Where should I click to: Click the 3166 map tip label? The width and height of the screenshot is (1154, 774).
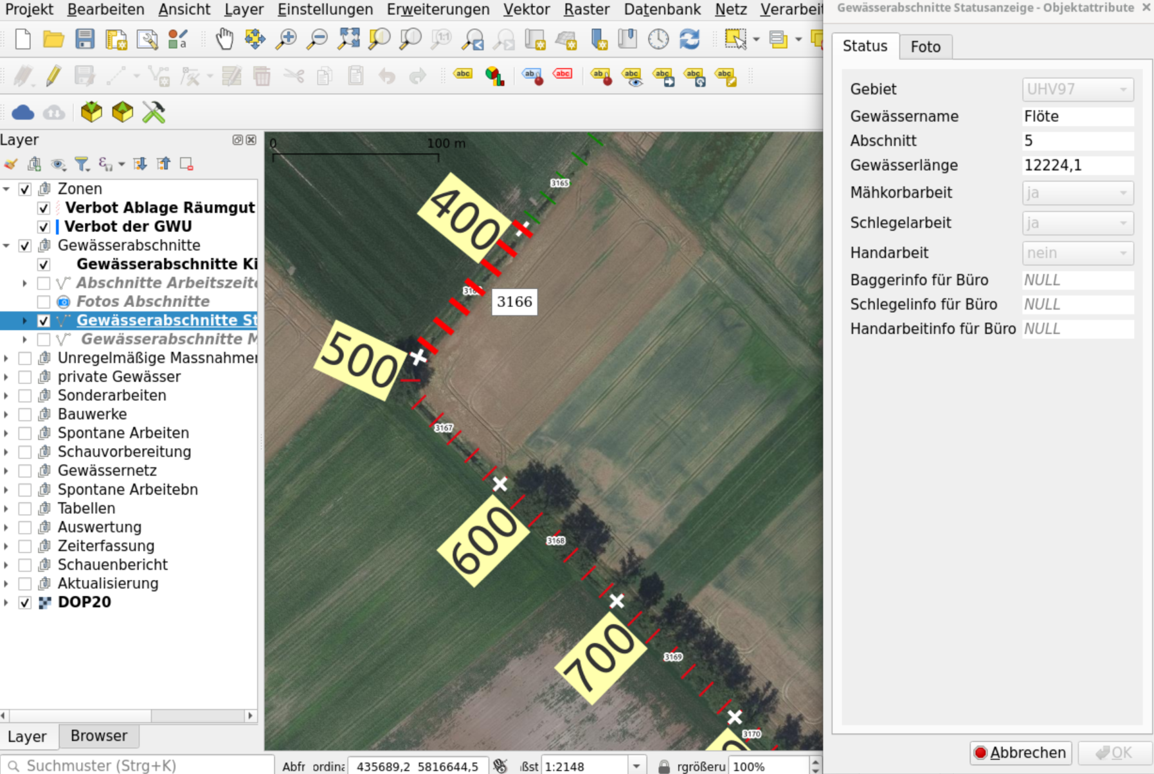point(514,302)
